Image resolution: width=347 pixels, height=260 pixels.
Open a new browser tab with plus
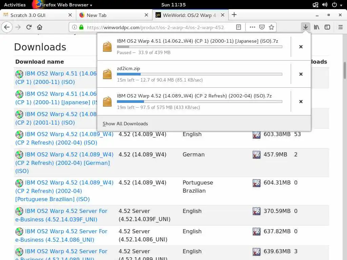(234, 15)
